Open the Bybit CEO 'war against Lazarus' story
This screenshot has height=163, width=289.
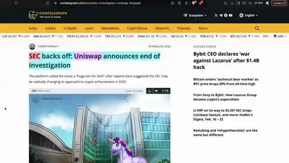[226, 60]
